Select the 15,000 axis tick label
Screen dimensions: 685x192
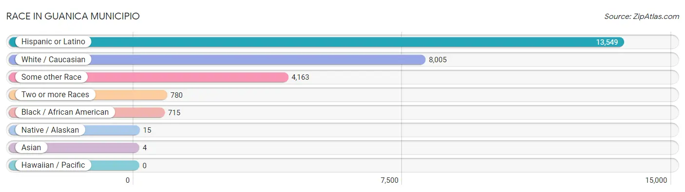656,180
